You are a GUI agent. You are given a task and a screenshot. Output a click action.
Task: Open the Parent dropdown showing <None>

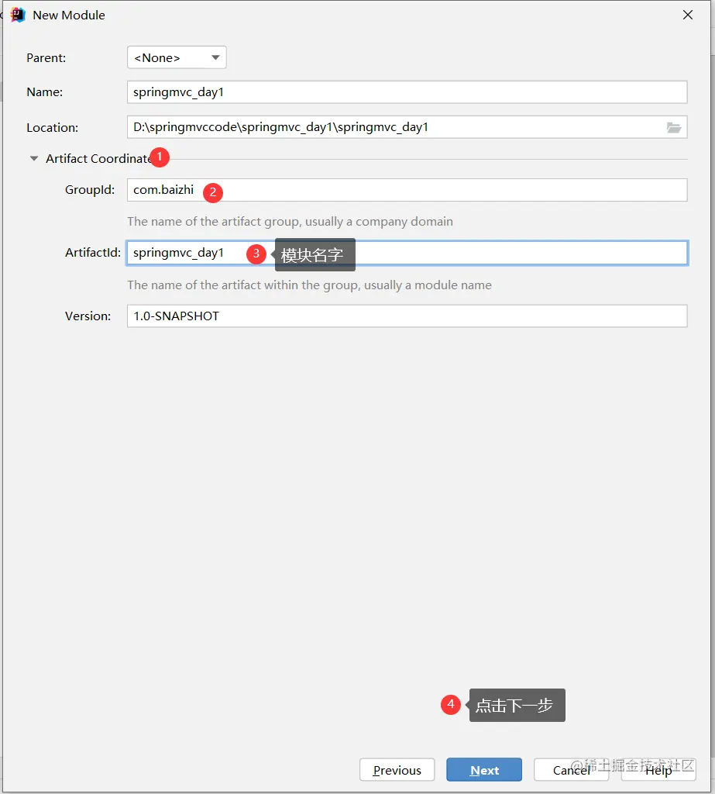177,57
